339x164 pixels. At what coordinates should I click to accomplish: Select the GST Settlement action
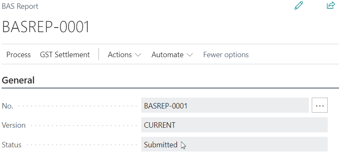click(65, 55)
